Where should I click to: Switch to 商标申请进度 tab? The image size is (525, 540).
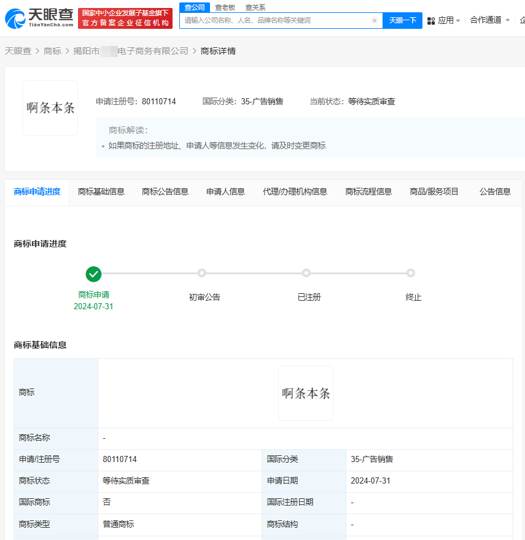click(37, 192)
